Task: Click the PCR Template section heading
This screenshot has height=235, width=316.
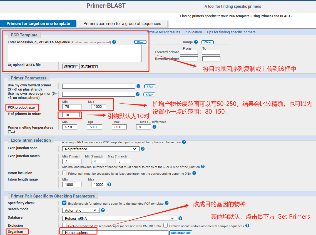Action: 24,35
